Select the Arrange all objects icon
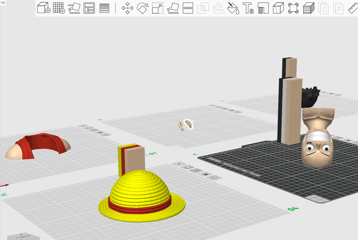Screen dimensions: 358x240 tap(89, 8)
